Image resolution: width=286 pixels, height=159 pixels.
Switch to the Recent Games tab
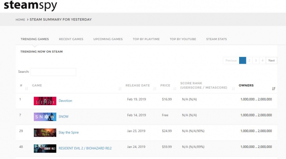click(x=71, y=39)
